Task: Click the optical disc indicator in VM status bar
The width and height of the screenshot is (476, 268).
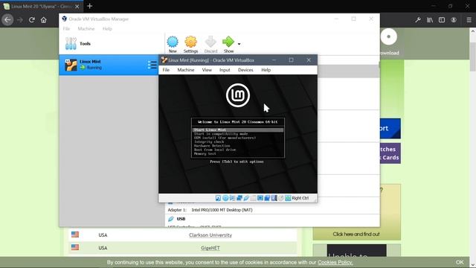Action: [225, 198]
